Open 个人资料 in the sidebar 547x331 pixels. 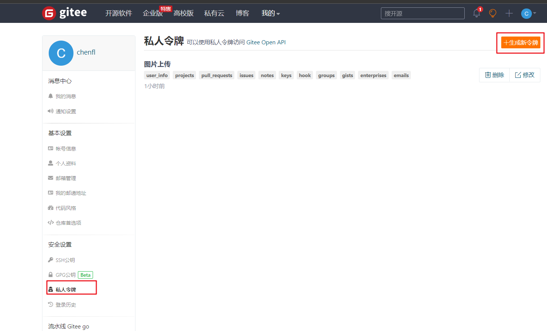66,163
